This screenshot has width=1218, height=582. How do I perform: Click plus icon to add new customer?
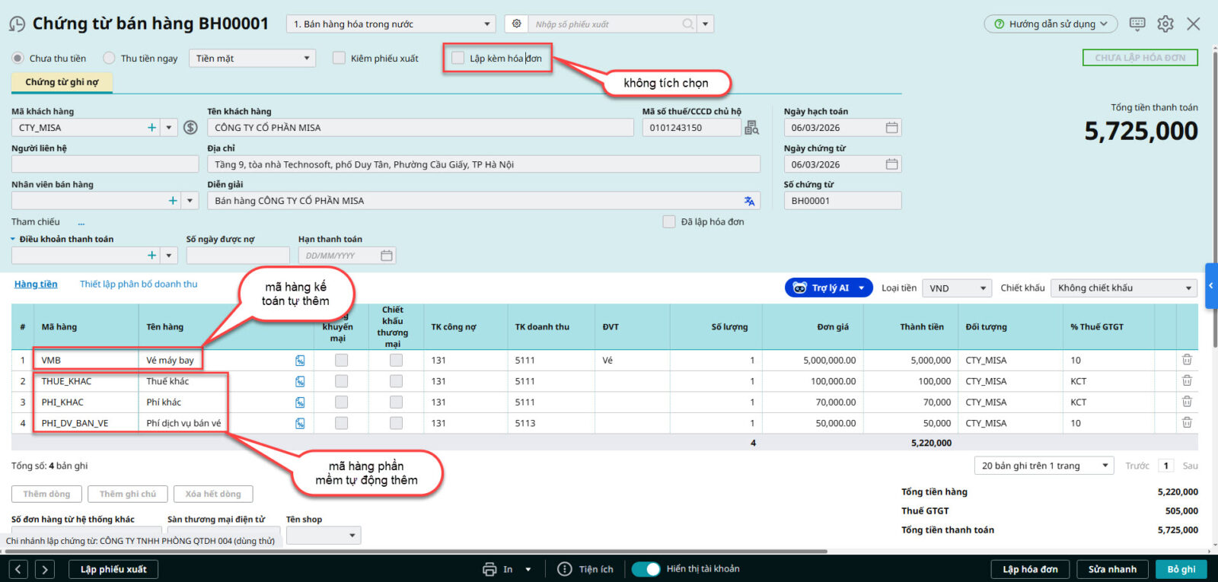pos(151,128)
